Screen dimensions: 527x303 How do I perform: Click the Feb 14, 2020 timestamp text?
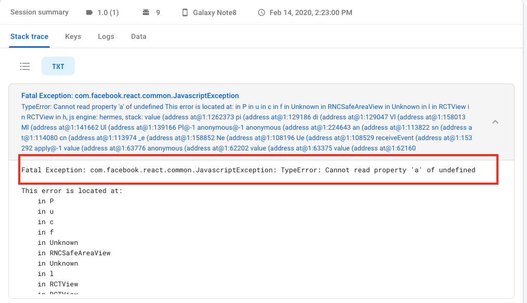coord(311,12)
